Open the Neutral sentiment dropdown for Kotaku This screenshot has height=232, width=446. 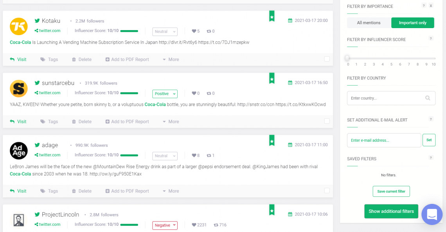tap(165, 32)
